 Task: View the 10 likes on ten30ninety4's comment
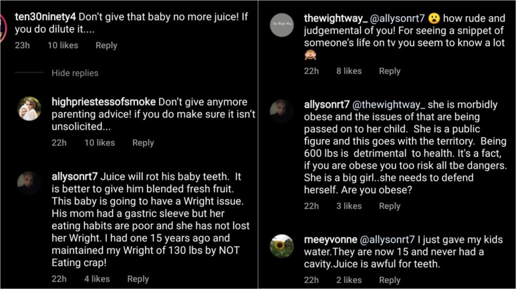coord(63,45)
